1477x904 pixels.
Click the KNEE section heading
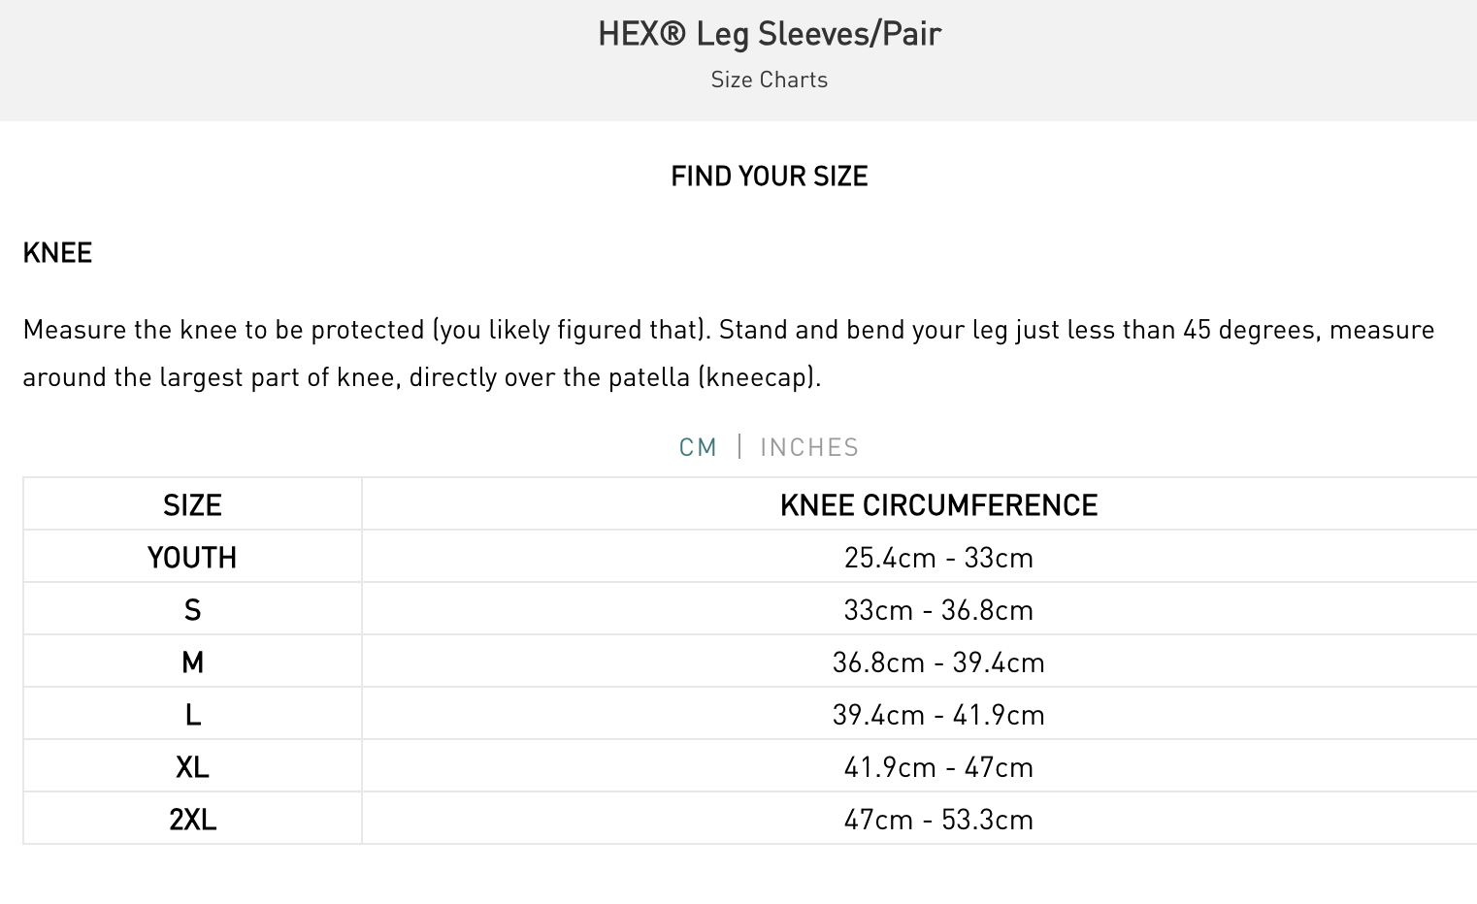(57, 253)
